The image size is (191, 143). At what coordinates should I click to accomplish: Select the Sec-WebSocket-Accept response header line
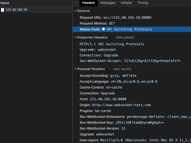pos(130,61)
